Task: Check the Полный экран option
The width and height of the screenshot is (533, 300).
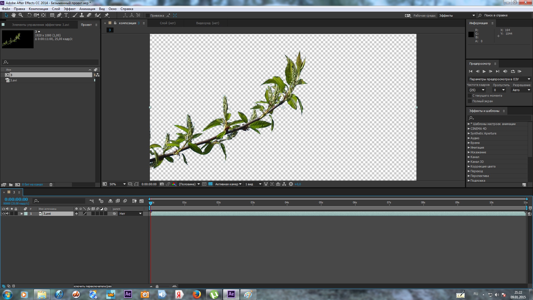Action: [x=470, y=101]
